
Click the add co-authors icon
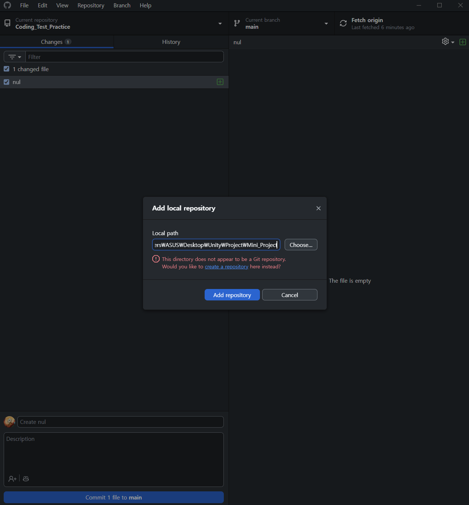click(x=13, y=478)
